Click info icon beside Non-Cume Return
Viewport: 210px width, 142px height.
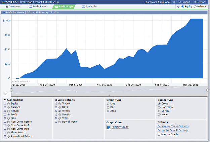coord(5,122)
